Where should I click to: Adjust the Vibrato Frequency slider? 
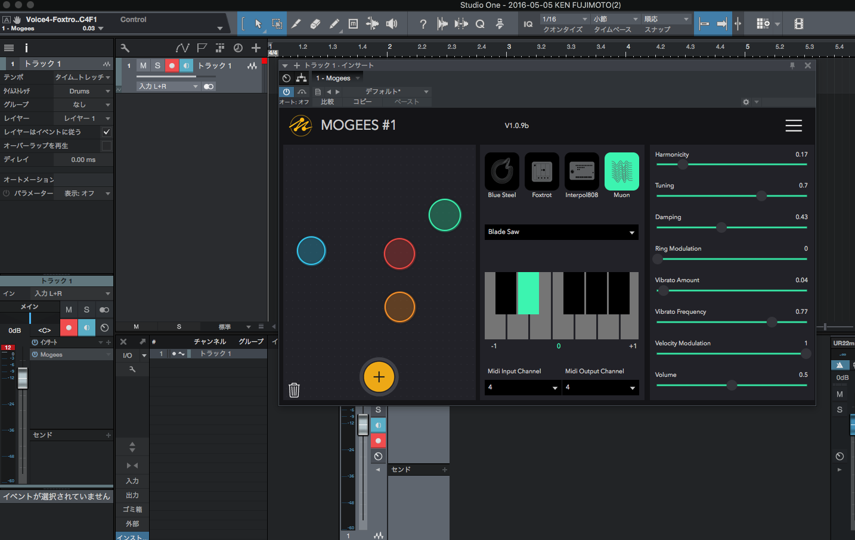point(732,322)
